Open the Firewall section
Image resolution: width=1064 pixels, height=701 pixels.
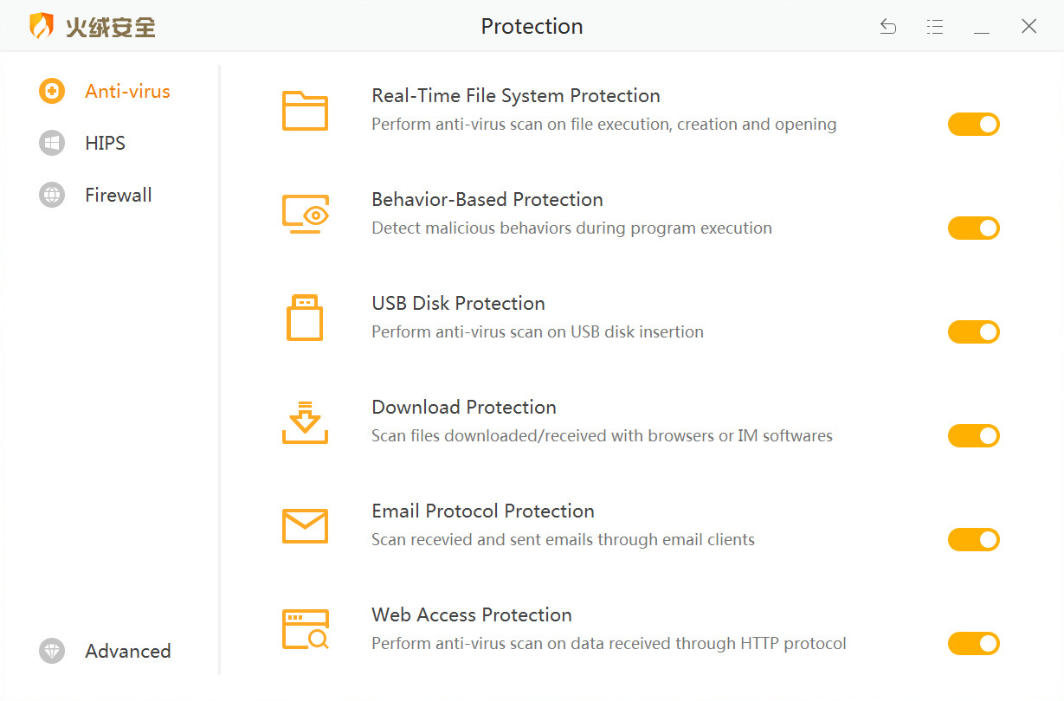click(118, 196)
